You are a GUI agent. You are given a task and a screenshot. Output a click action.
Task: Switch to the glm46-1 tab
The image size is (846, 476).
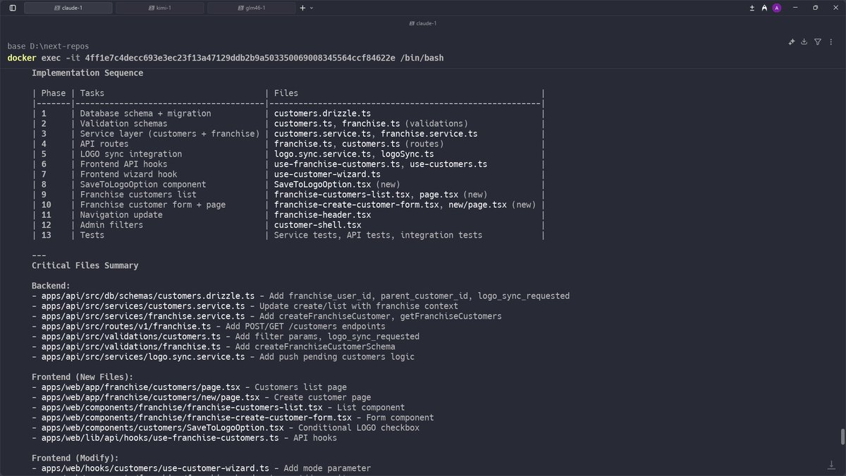tap(252, 8)
